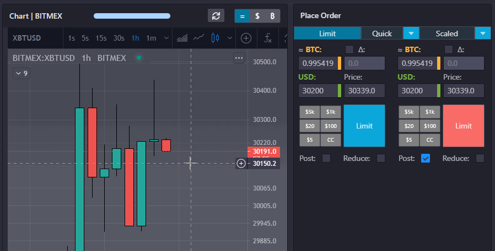Select the 1m timeframe
Screen dimensions: 495x251
[151, 38]
